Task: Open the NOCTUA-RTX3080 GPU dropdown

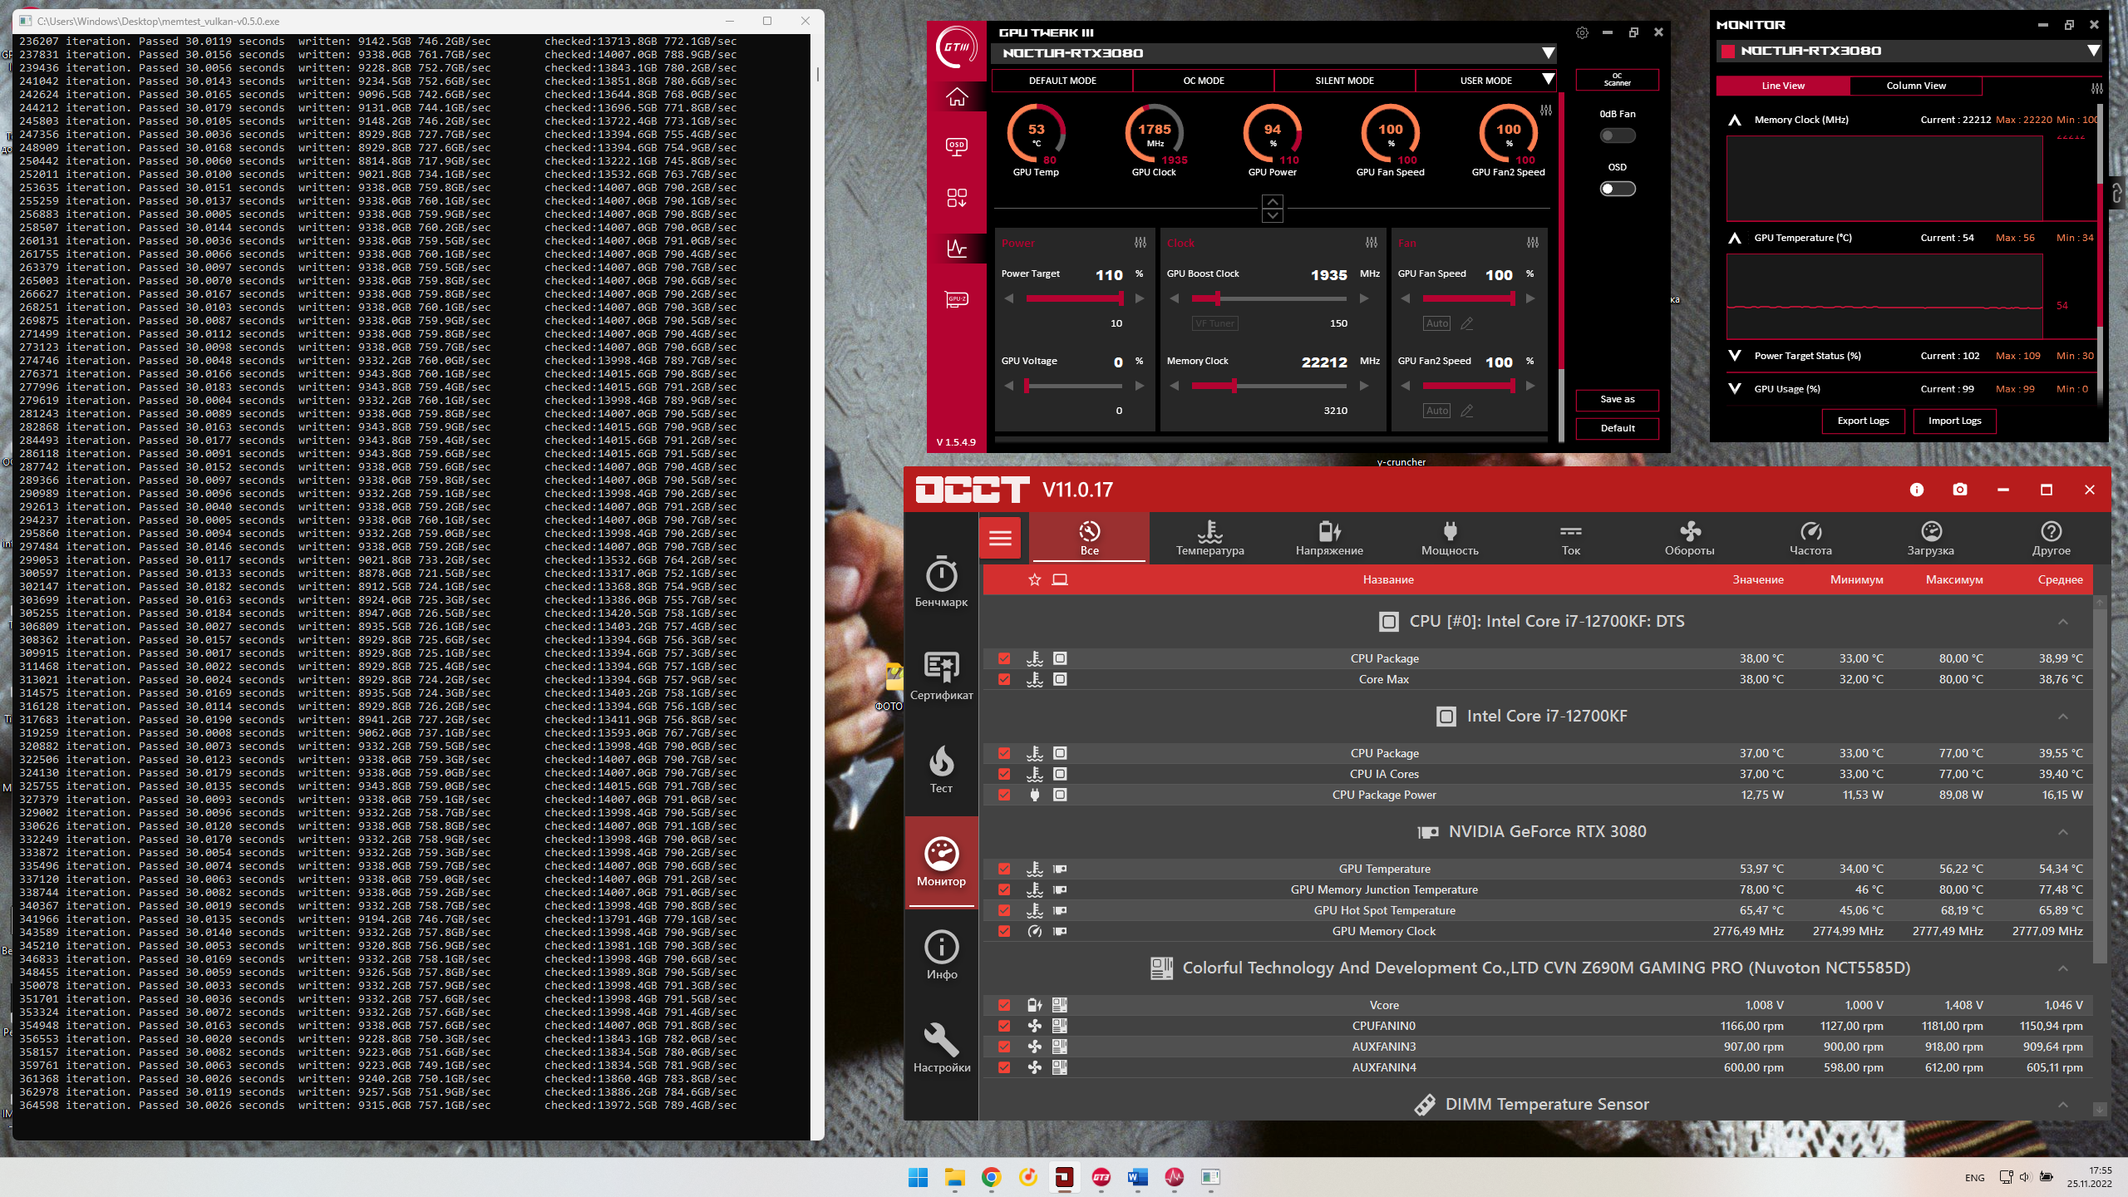Action: [1548, 53]
